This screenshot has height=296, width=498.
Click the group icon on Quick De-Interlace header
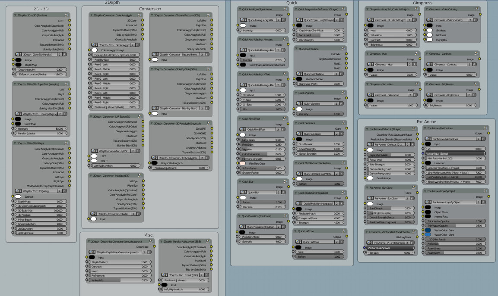343,49
